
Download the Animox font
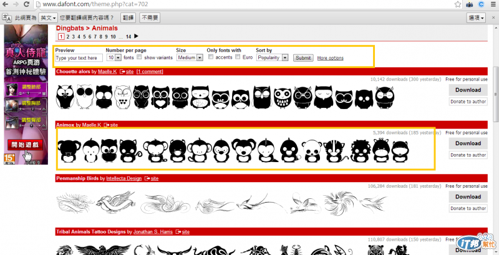click(468, 143)
